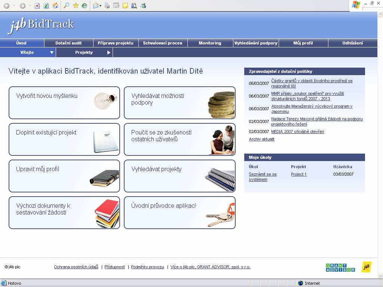Click the browser Back arrow button
Image resolution: width=383 pixels, height=287 pixels.
[x=7, y=6]
